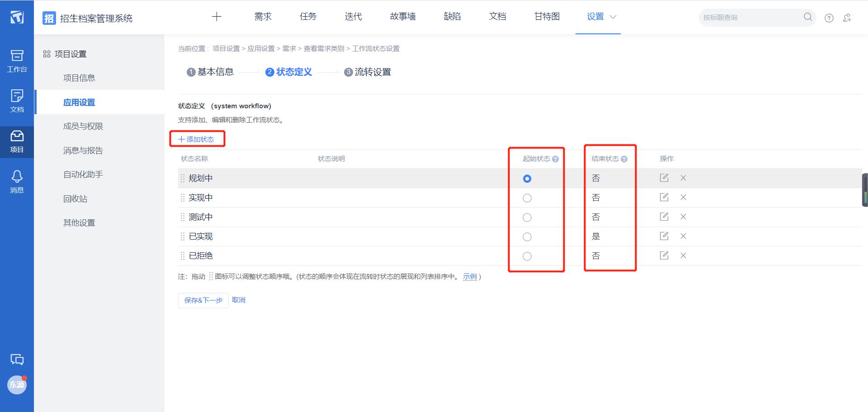Select 测试中 as starting status

pos(527,218)
